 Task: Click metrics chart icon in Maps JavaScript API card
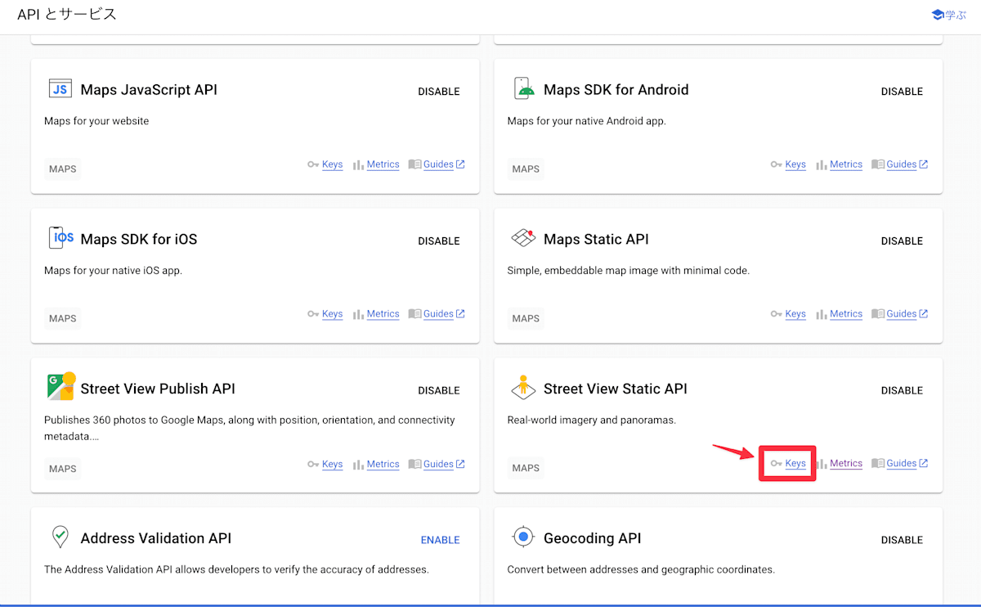tap(358, 164)
